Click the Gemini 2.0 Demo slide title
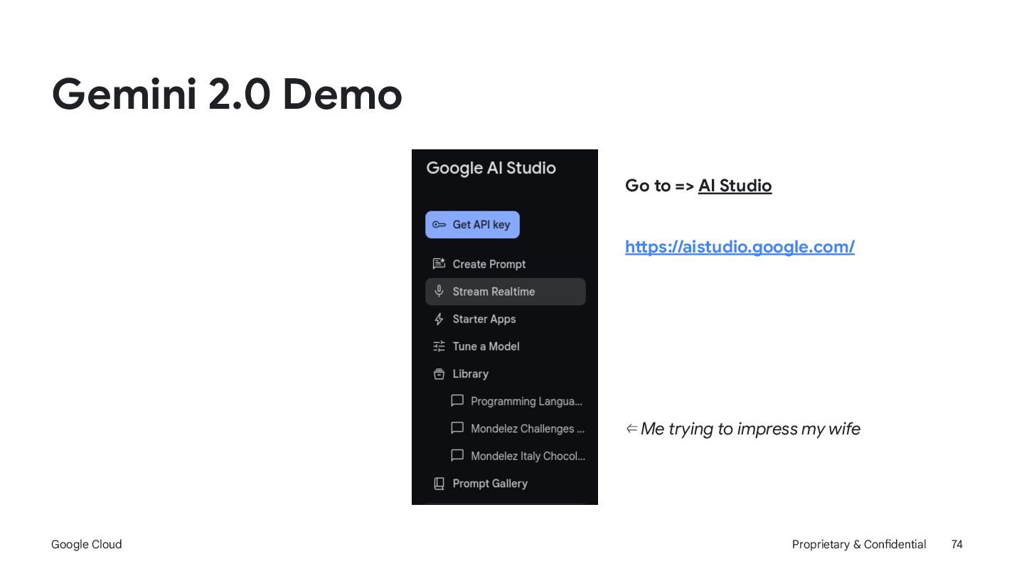 coord(227,94)
